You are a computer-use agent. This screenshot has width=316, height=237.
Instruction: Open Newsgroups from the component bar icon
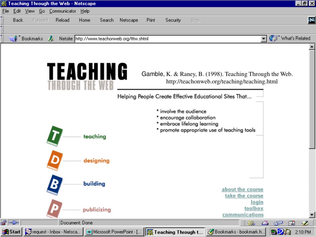click(278, 223)
